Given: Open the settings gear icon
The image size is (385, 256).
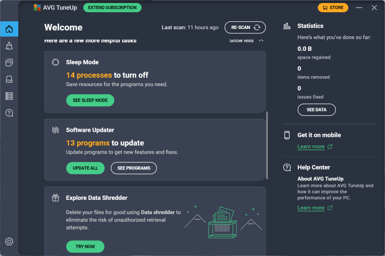Looking at the screenshot, I should tap(9, 242).
